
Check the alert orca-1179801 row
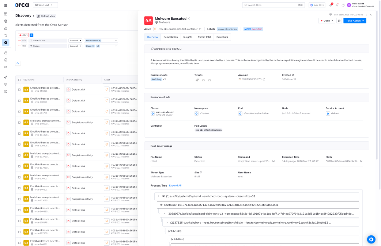coord(19,166)
